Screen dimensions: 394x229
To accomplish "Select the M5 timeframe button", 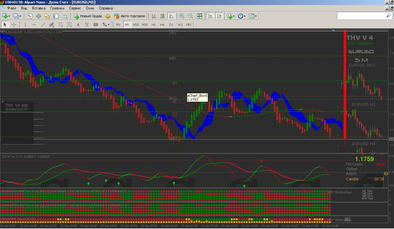I will (x=127, y=25).
